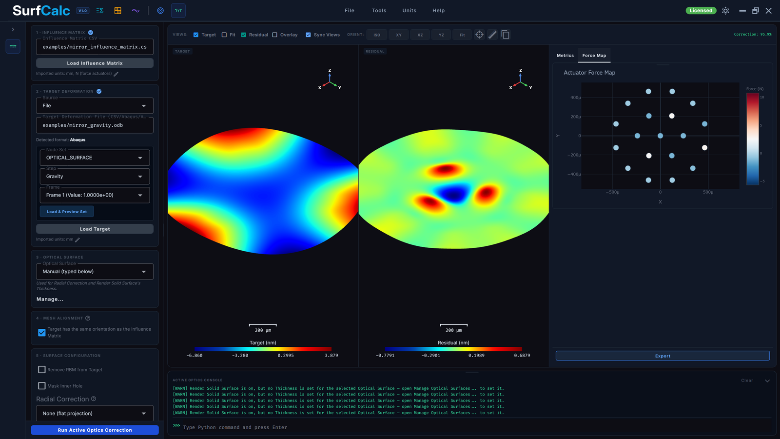
Task: Open Radial Correction help icon
Action: tap(94, 399)
